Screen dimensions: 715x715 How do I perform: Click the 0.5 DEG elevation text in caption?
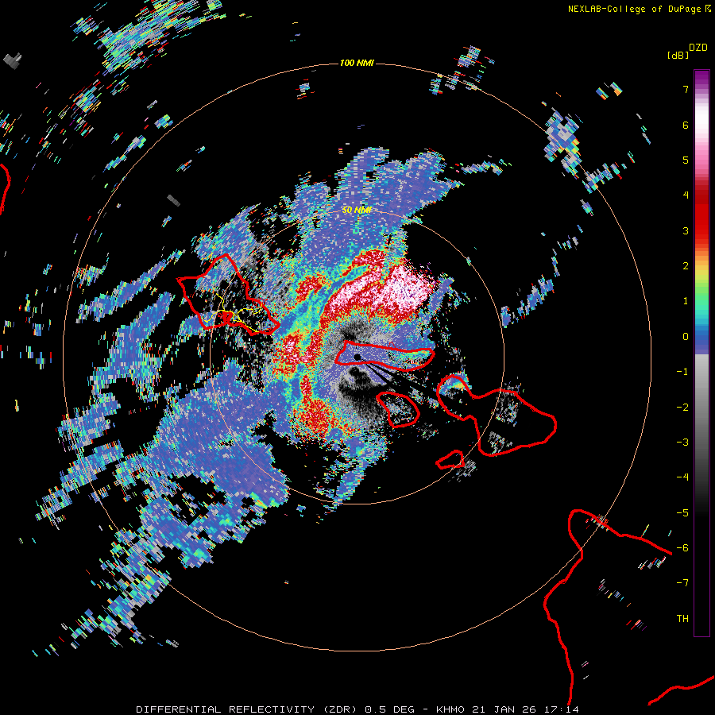[389, 709]
